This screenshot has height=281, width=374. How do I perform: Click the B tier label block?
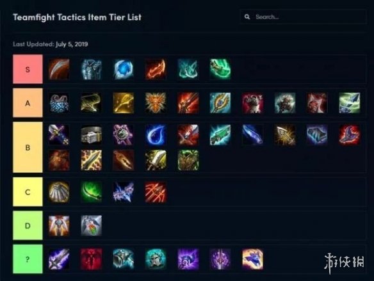point(28,147)
